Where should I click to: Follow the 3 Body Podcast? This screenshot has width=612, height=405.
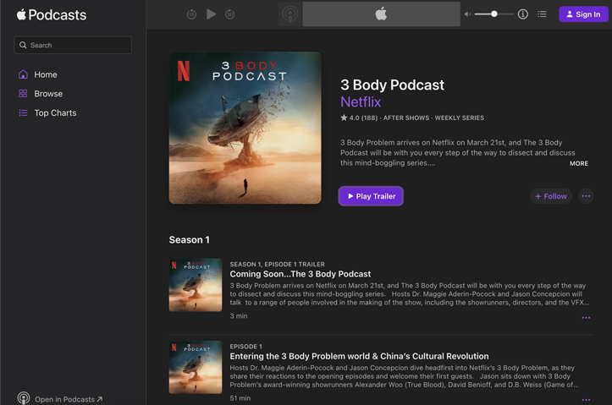click(551, 196)
